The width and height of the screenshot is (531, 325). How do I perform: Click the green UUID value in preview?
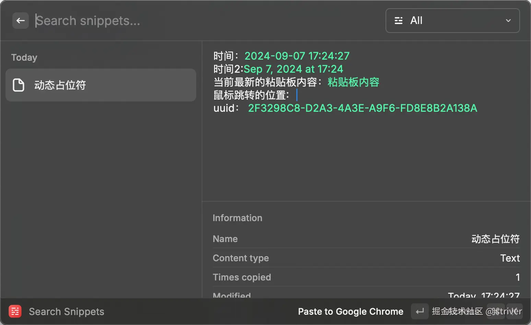363,108
